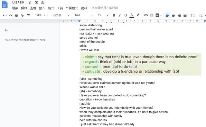Open the highlight color picker
Viewport: 206px width, 127px height.
pyautogui.click(x=138, y=15)
